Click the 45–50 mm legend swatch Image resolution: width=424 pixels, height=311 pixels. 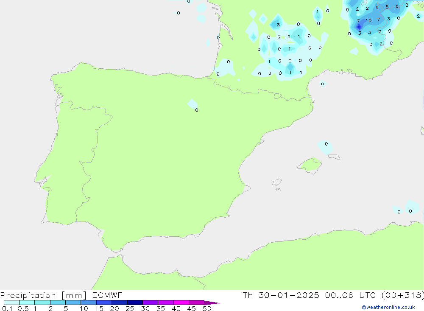[x=197, y=303]
